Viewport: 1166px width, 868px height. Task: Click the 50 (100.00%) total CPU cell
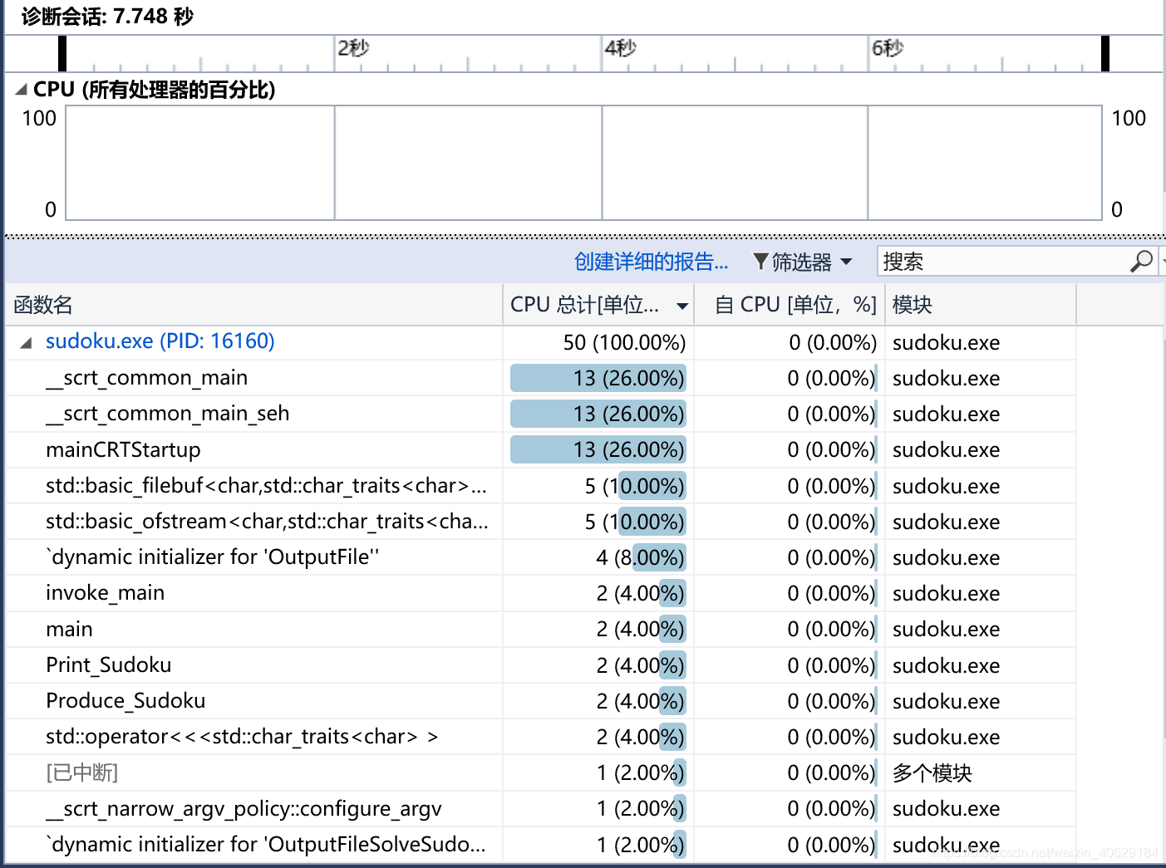(x=598, y=342)
